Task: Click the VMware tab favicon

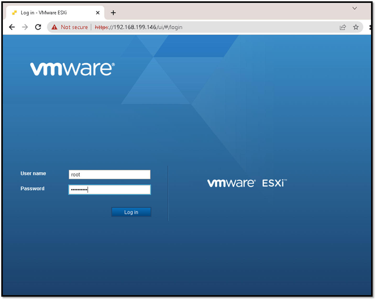Action: pyautogui.click(x=14, y=12)
